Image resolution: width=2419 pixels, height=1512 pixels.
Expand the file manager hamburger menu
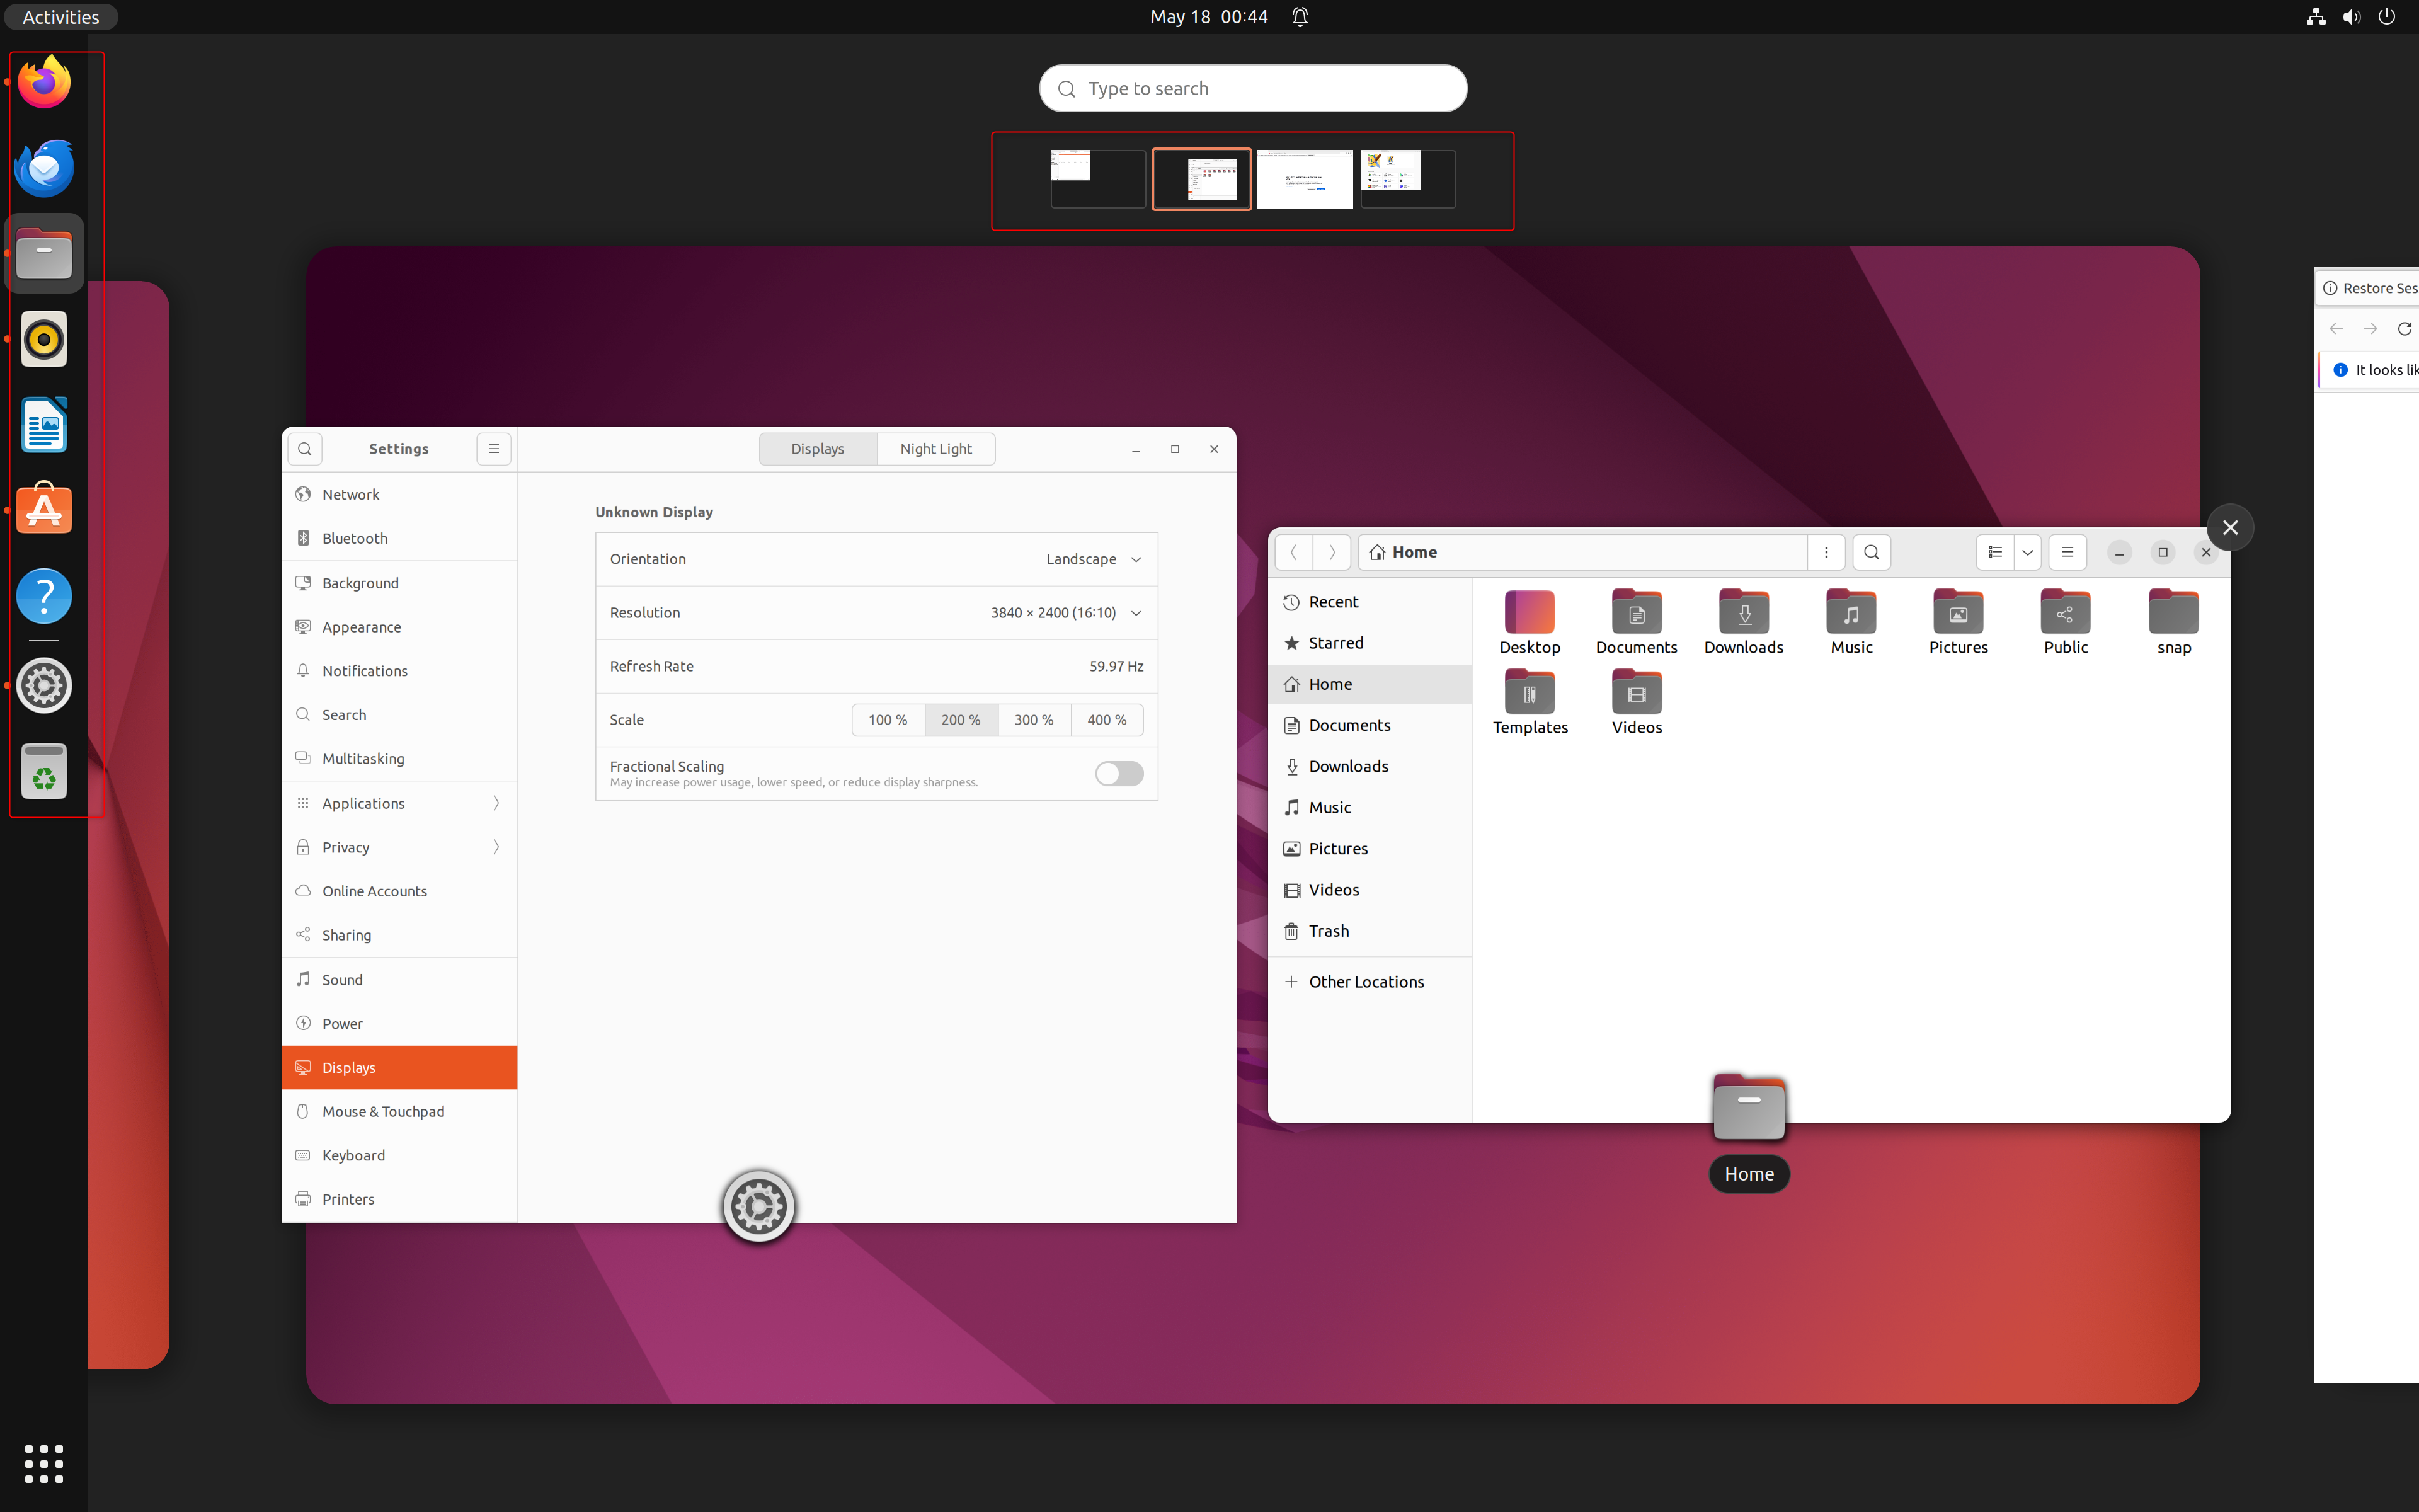tap(2067, 551)
